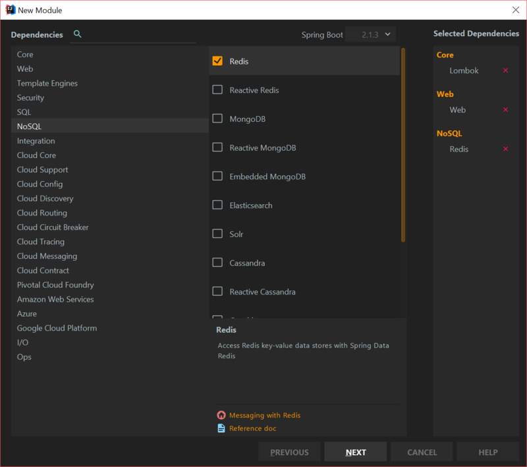Viewport: 527px width, 467px height.
Task: Check the Elasticsearch dependency box
Action: (x=217, y=206)
